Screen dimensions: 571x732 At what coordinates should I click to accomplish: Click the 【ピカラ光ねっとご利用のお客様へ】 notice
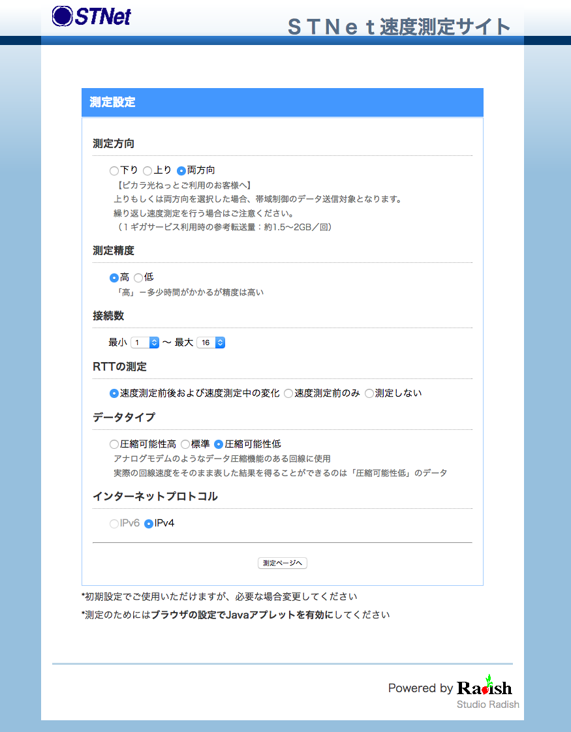(x=185, y=185)
